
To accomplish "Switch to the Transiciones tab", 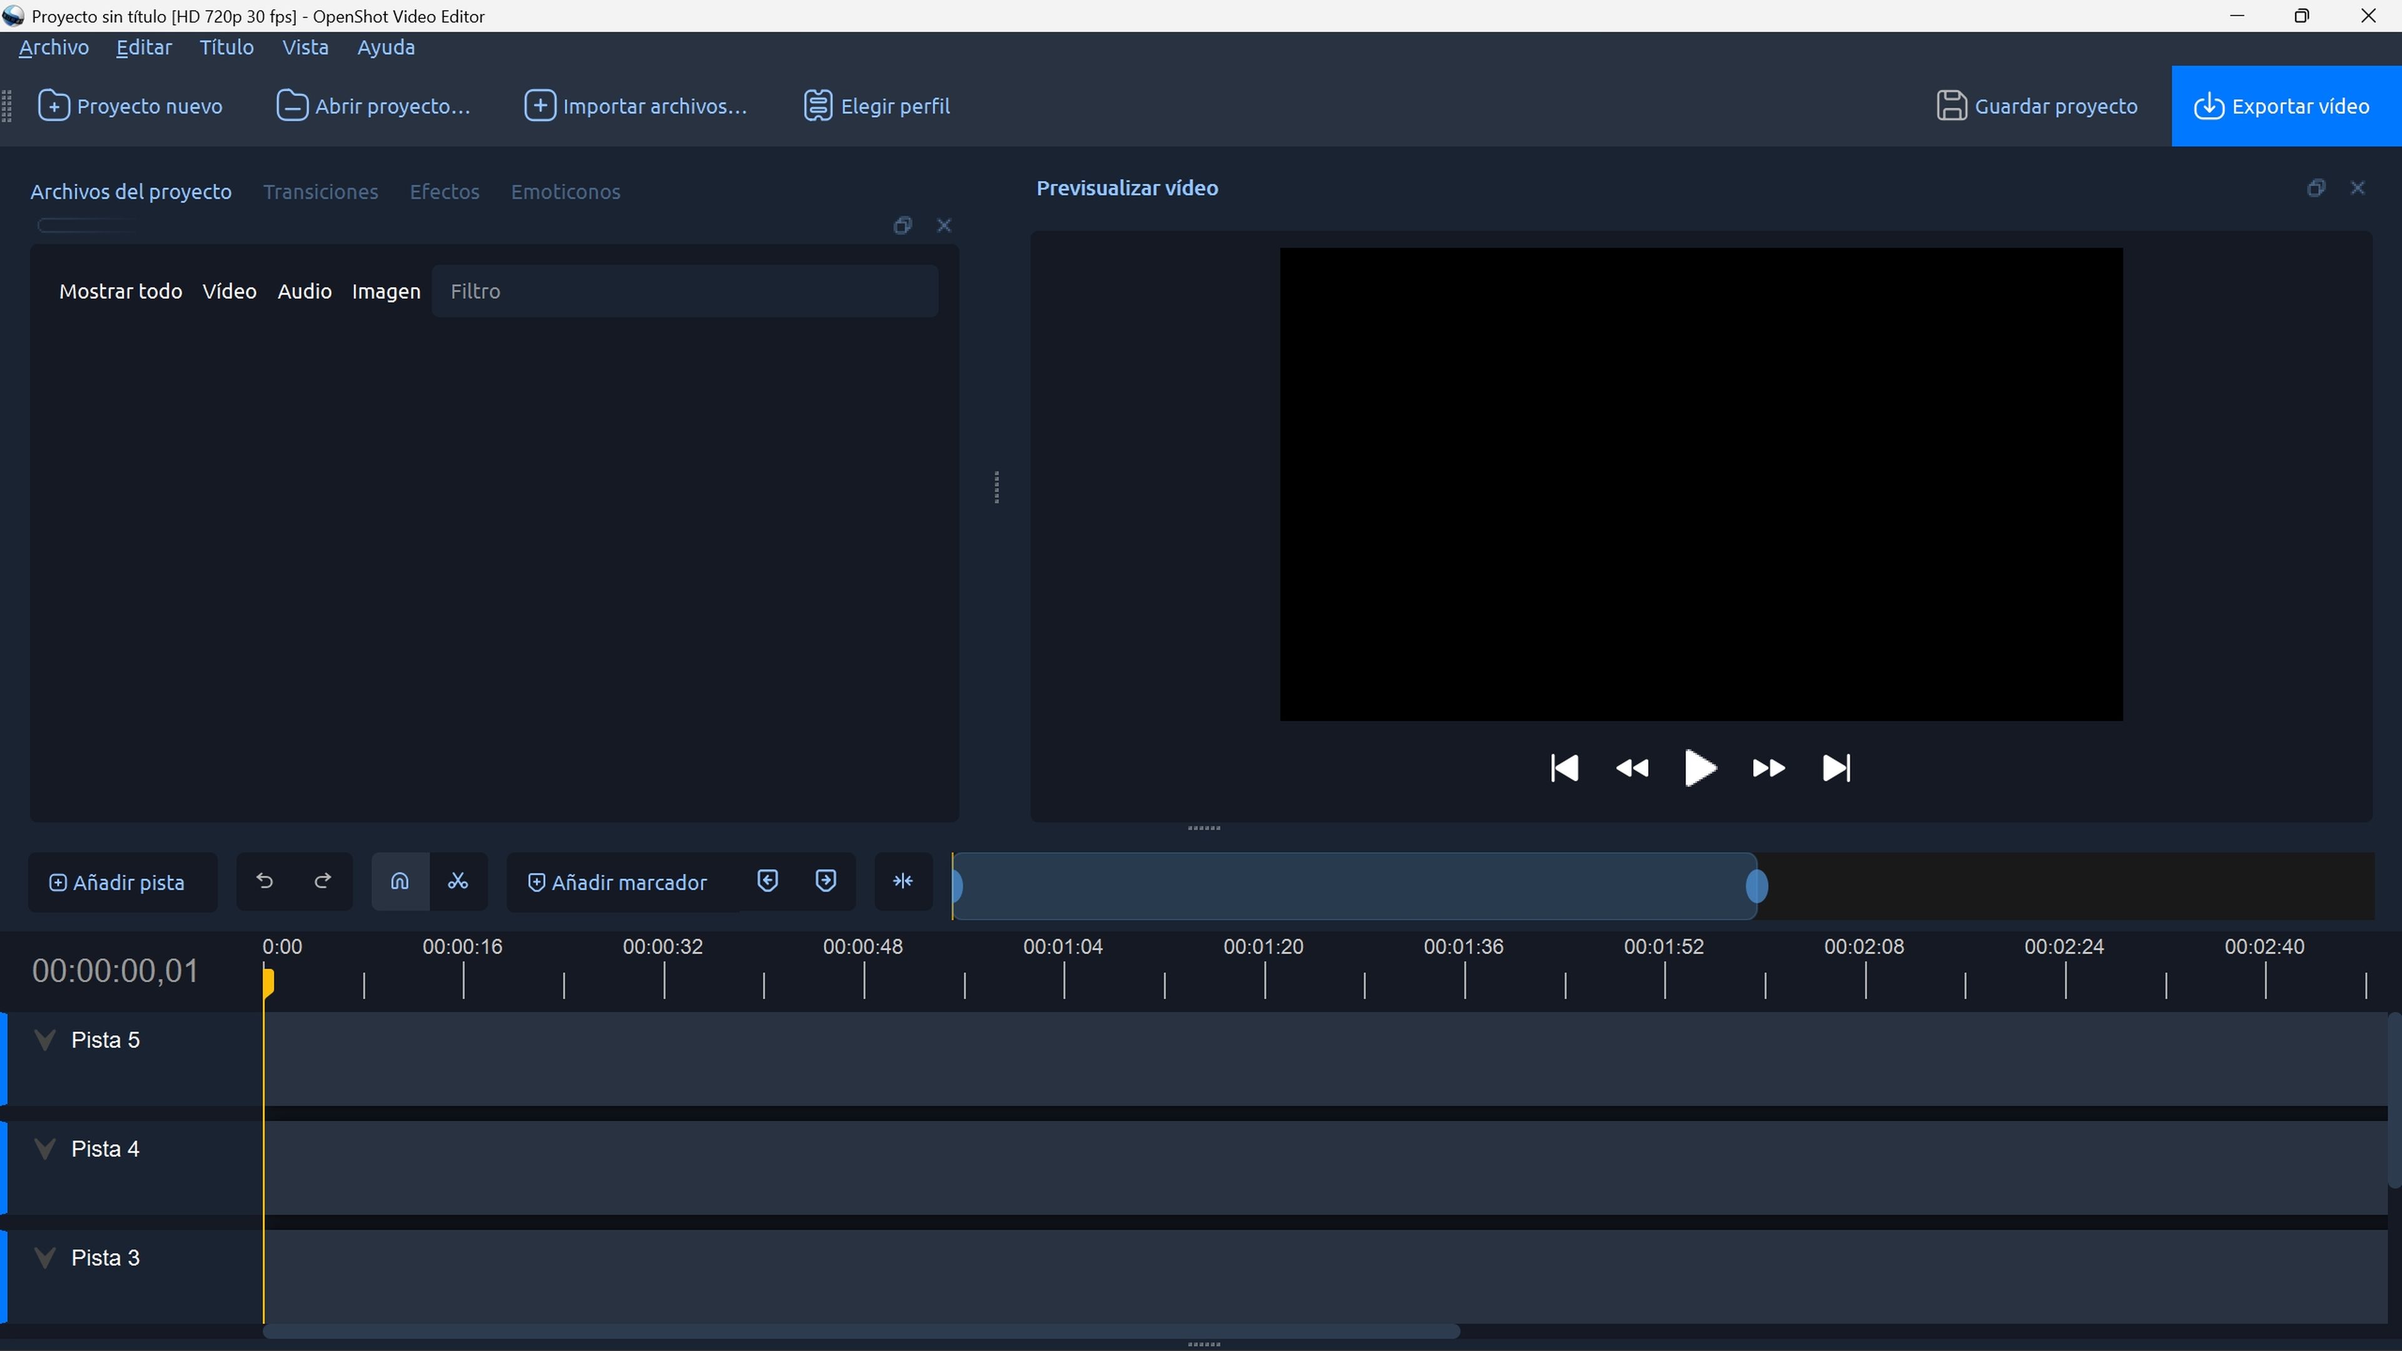I will pos(321,192).
